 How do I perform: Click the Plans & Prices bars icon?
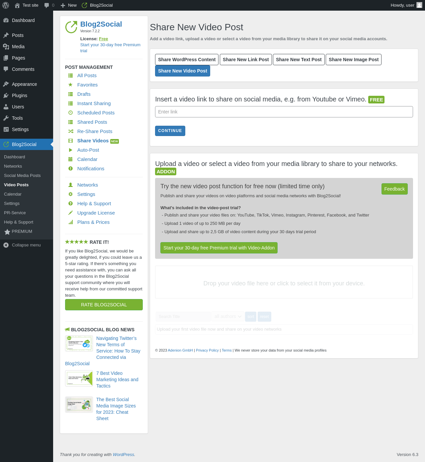tap(70, 222)
